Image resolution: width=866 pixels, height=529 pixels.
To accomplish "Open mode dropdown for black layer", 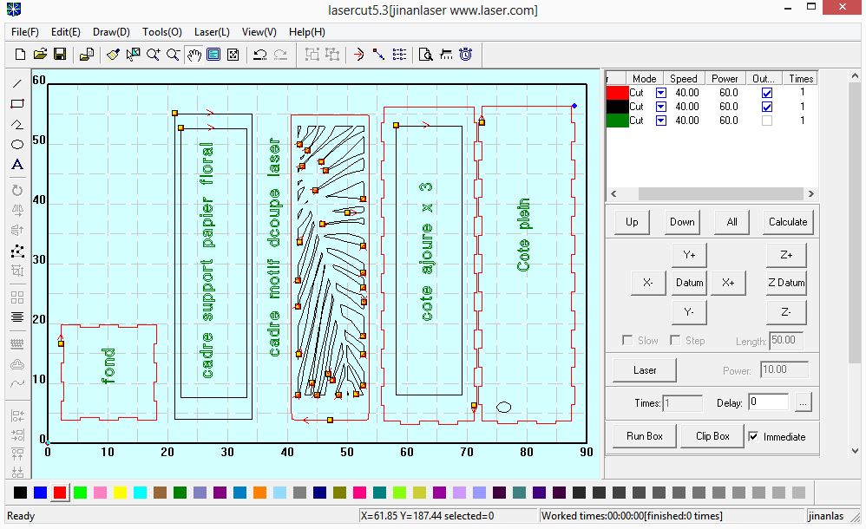I will click(660, 107).
